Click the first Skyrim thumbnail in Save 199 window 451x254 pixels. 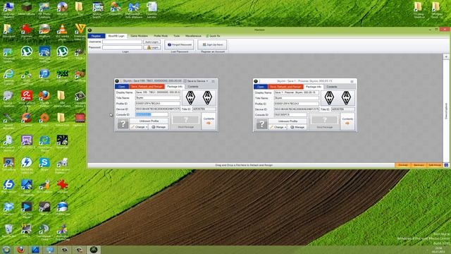[190, 97]
